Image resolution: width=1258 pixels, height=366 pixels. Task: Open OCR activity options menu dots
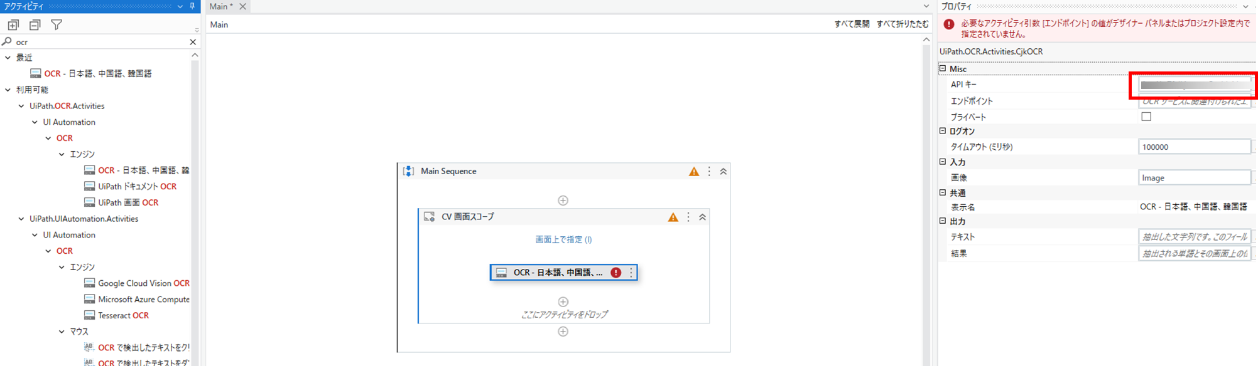[631, 273]
